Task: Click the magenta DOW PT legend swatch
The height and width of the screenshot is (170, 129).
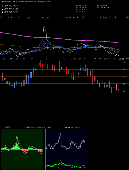Action: [3, 12]
